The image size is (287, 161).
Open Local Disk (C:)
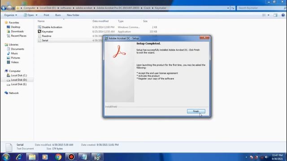[19, 76]
